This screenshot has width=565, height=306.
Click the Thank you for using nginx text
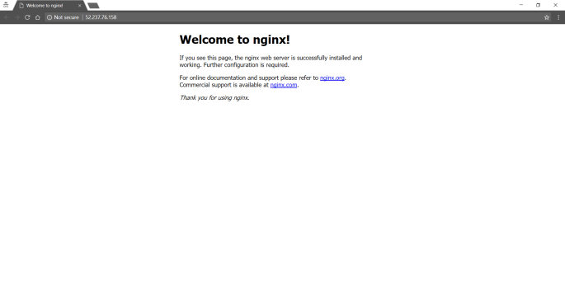click(214, 97)
